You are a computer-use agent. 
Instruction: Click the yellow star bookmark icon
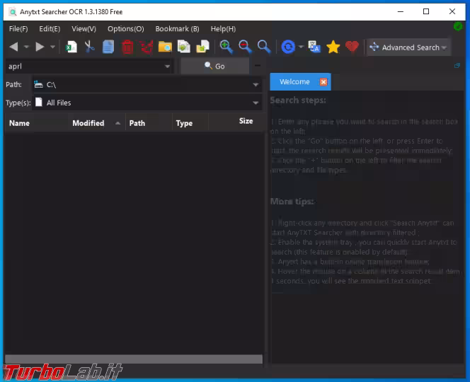click(x=333, y=47)
